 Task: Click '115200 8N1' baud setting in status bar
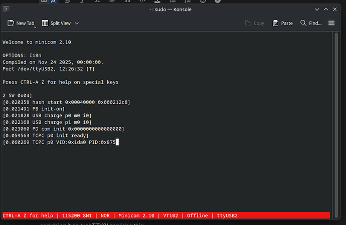coord(77,215)
